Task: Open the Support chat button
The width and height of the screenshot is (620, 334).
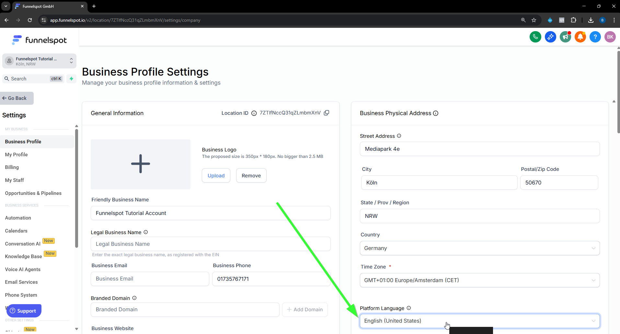Action: pos(24,311)
